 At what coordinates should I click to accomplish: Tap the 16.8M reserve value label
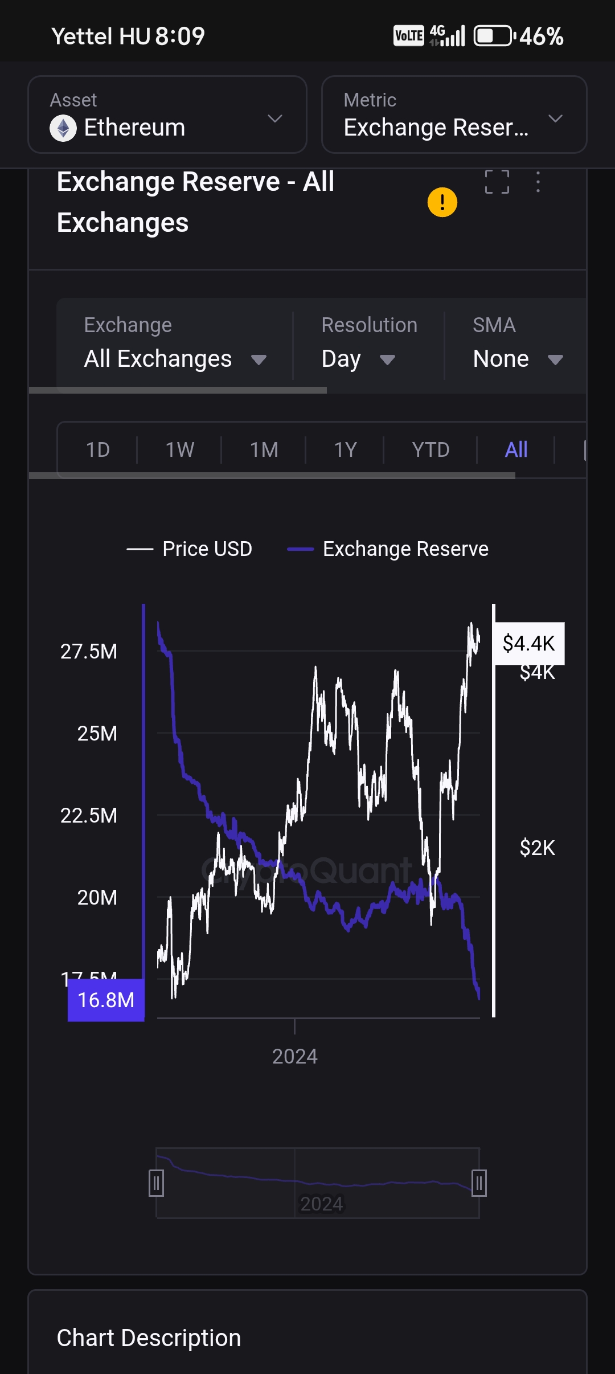106,1000
